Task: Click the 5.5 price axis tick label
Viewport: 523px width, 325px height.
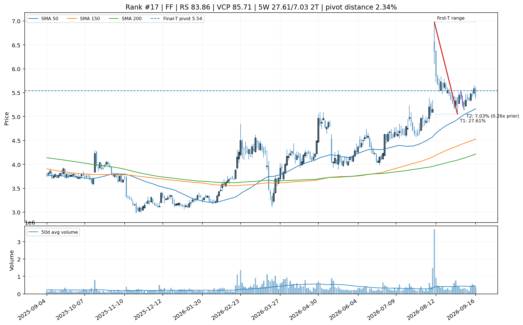Action: click(17, 93)
